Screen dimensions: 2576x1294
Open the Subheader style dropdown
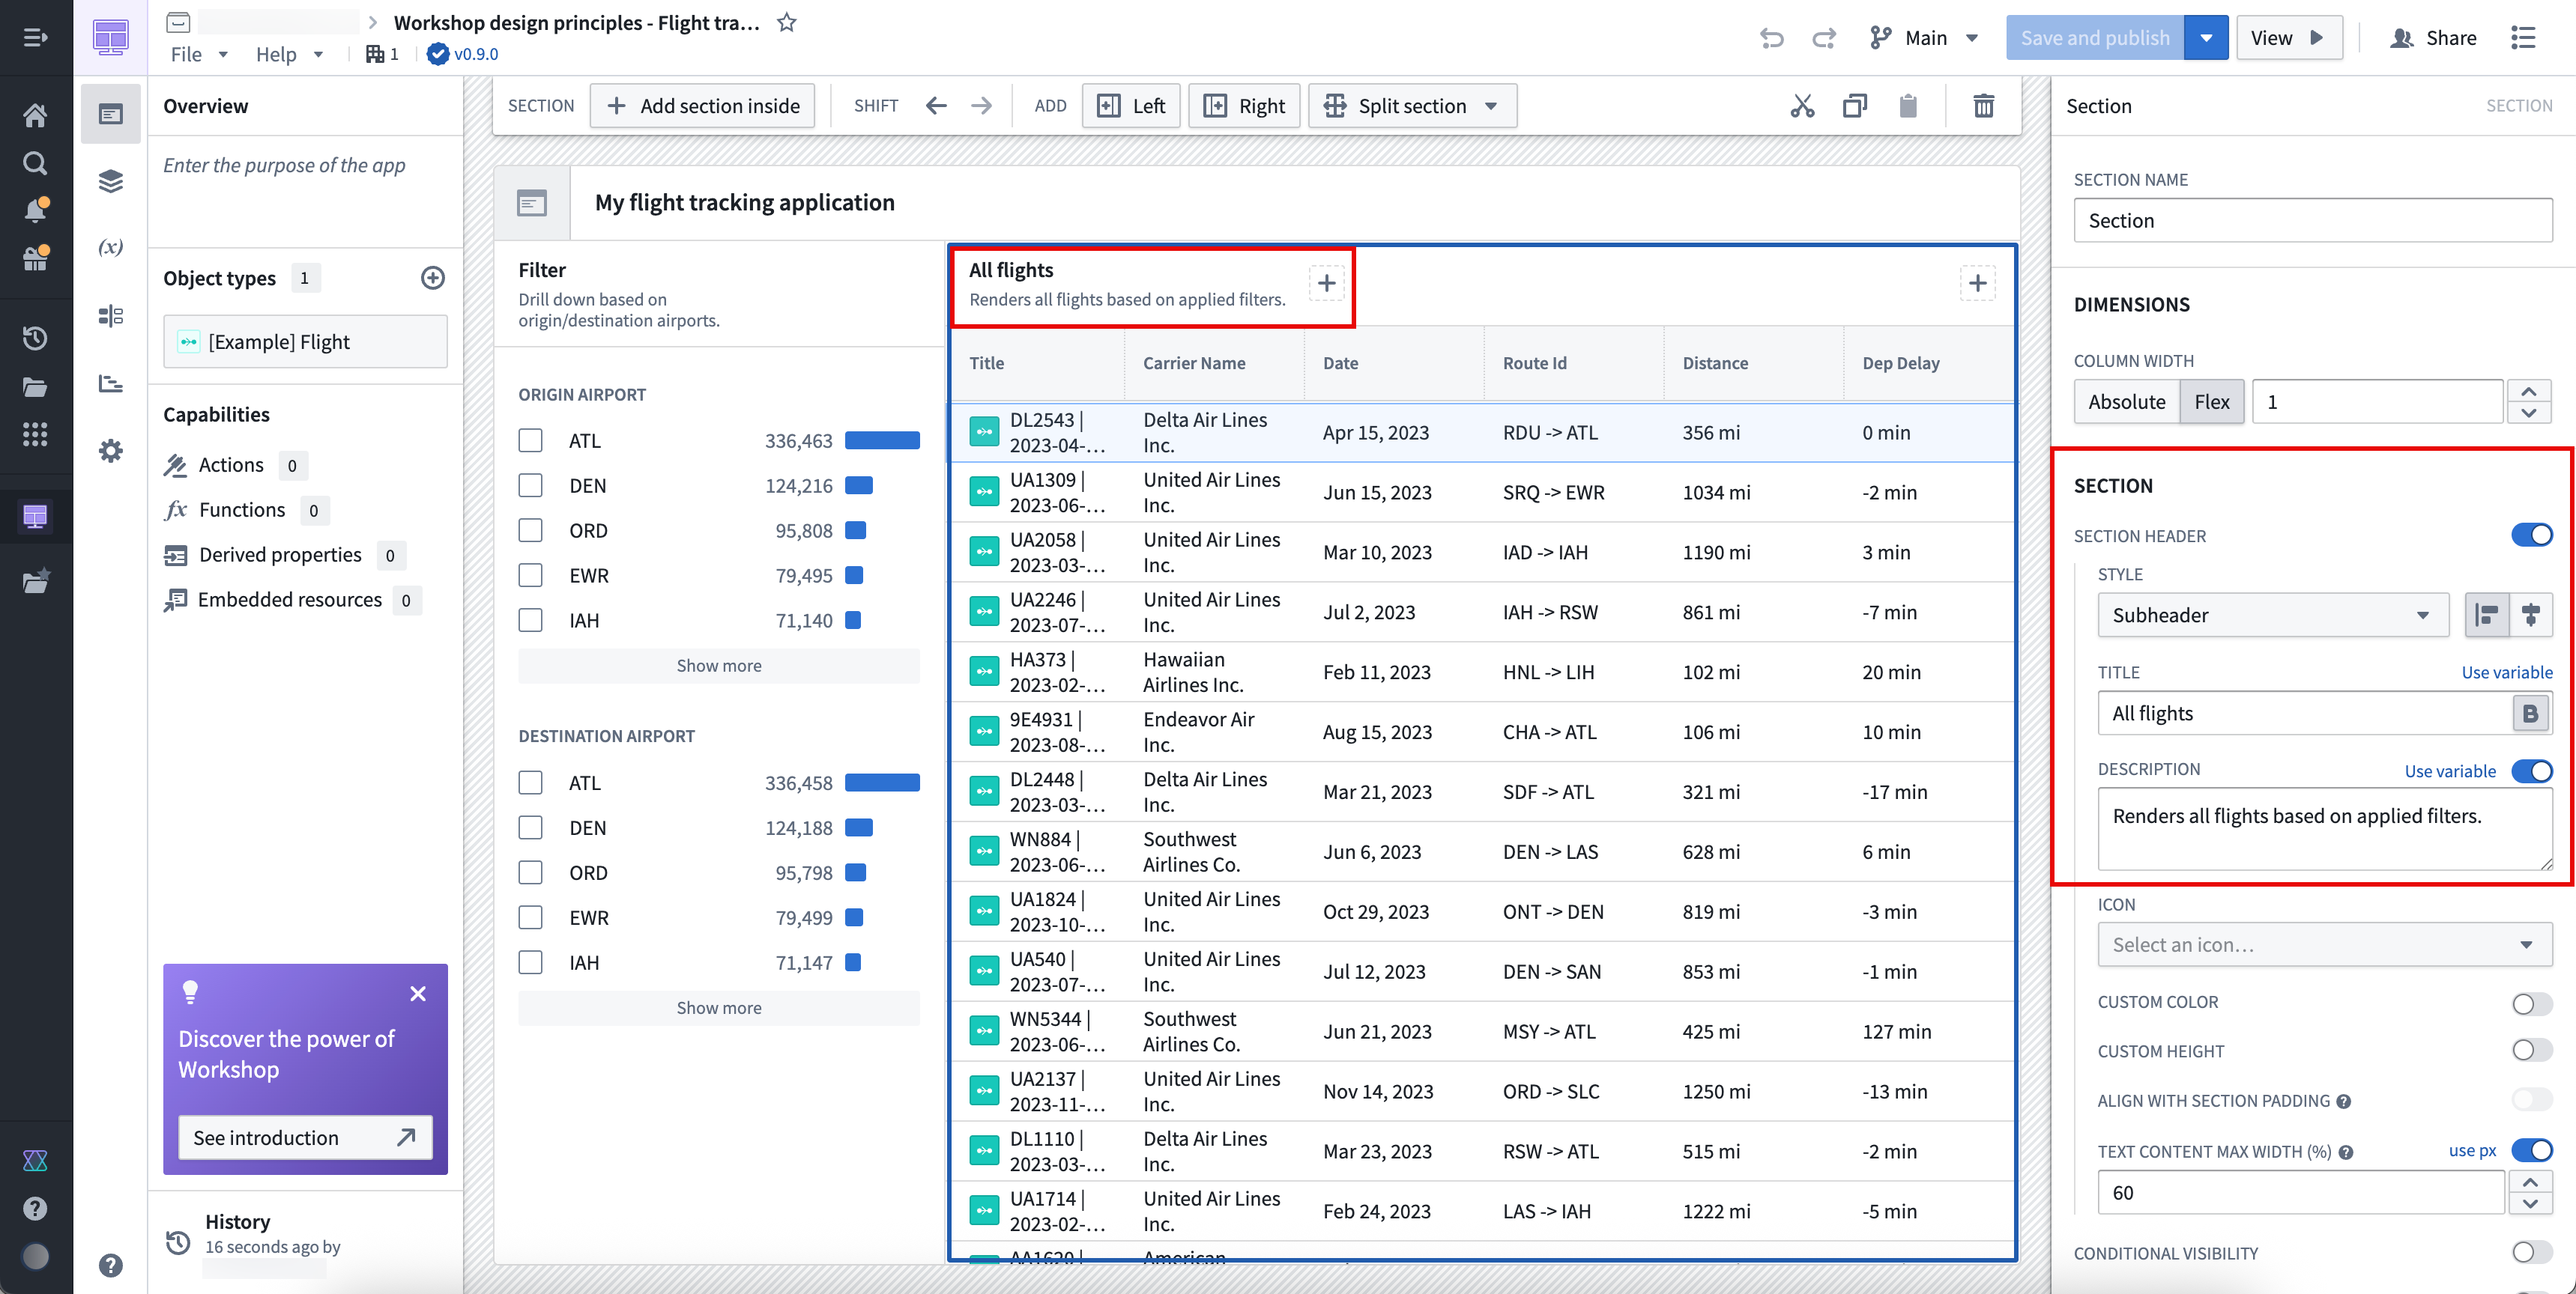pyautogui.click(x=2273, y=615)
